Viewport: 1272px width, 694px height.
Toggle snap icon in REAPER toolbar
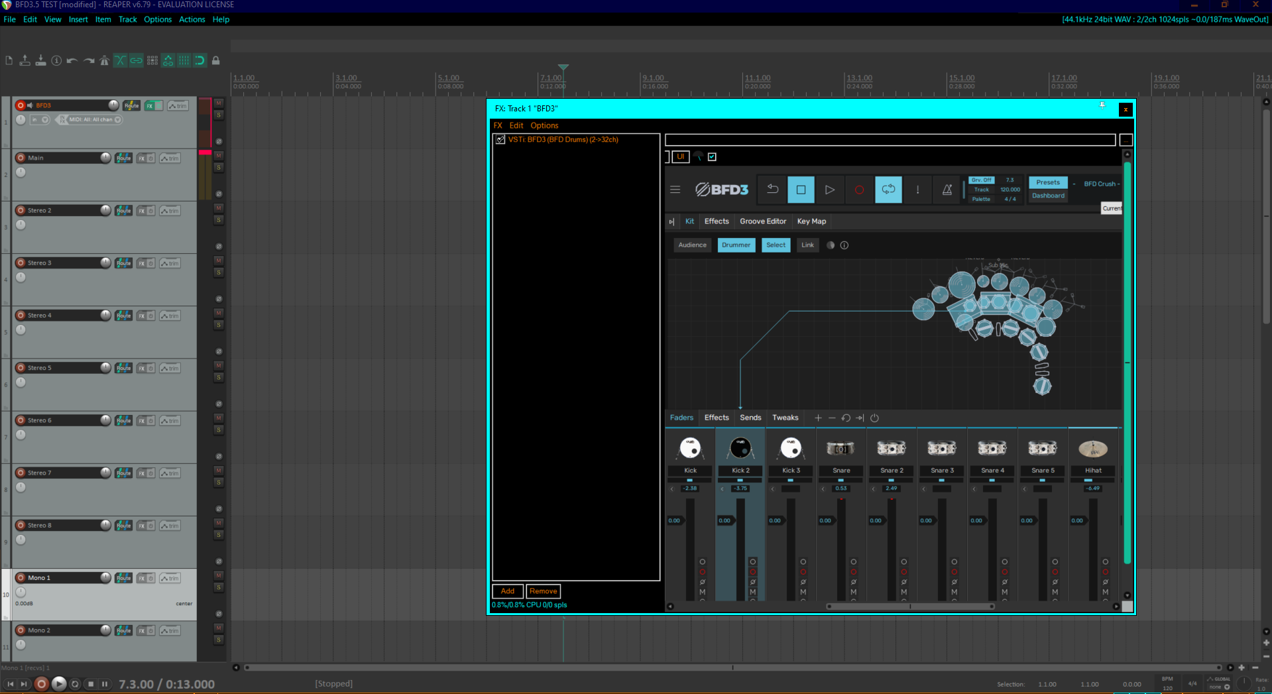point(200,60)
